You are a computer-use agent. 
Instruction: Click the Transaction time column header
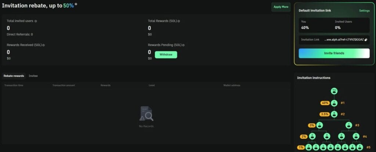pyautogui.click(x=14, y=85)
